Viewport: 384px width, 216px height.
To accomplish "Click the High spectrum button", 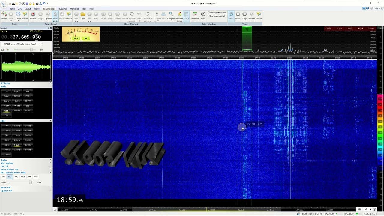I will (x=350, y=28).
